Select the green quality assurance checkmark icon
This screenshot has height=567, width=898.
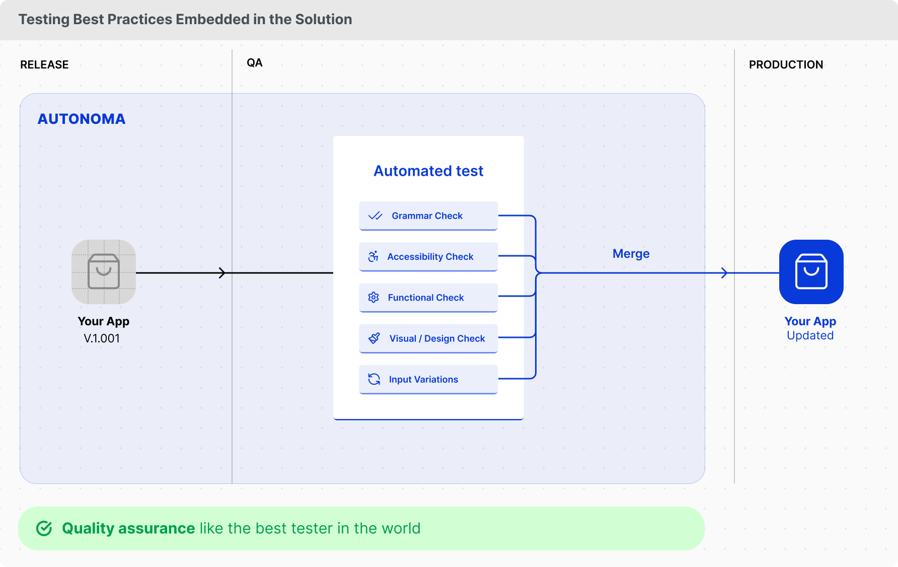pyautogui.click(x=45, y=528)
